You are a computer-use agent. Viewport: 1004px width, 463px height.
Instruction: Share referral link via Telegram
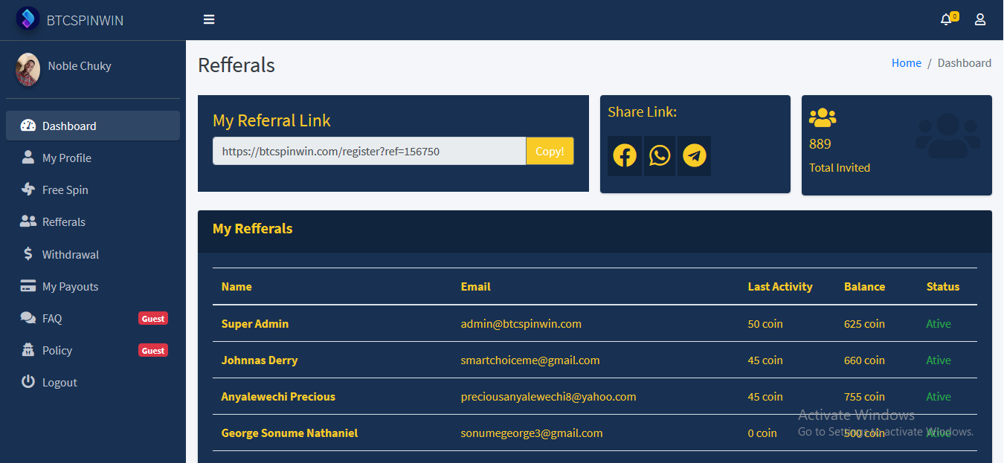point(695,155)
